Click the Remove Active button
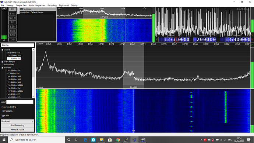254x143 pixels. pos(18,129)
